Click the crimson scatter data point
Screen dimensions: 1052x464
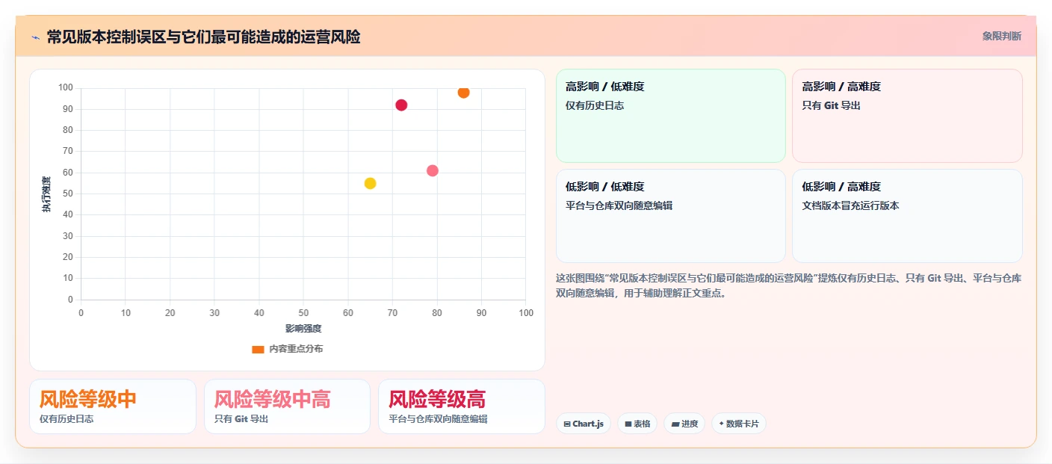point(401,105)
